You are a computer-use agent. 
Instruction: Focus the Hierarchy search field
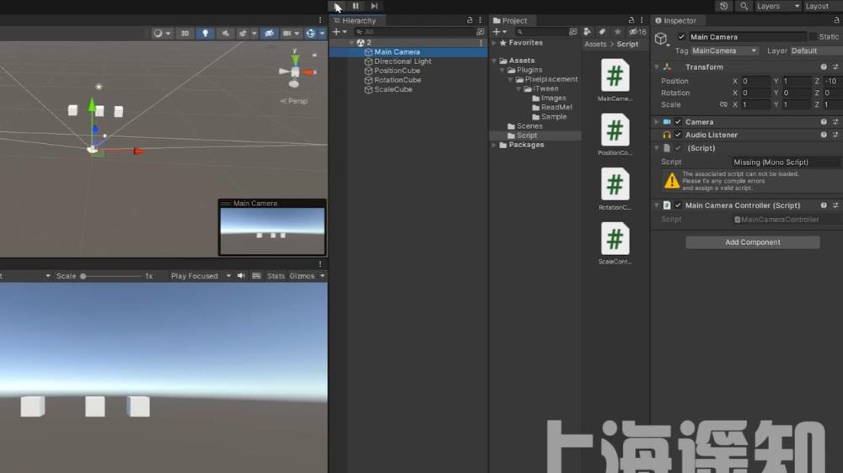click(x=415, y=32)
